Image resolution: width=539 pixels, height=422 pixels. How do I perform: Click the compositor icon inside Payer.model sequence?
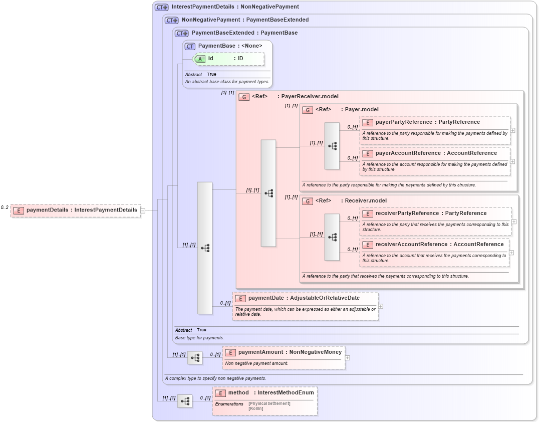coord(332,145)
